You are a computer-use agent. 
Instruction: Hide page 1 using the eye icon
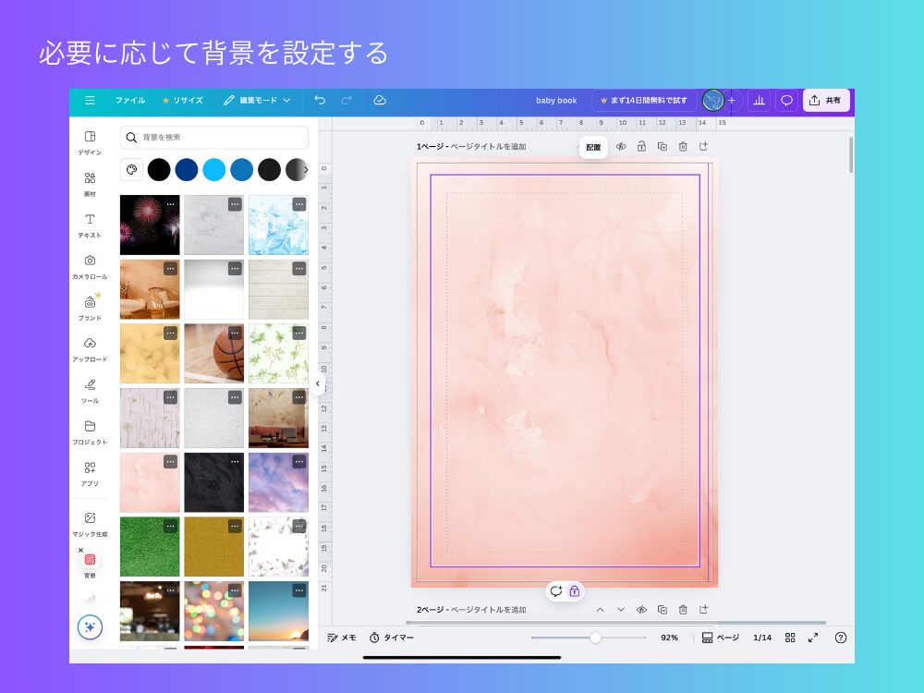622,147
